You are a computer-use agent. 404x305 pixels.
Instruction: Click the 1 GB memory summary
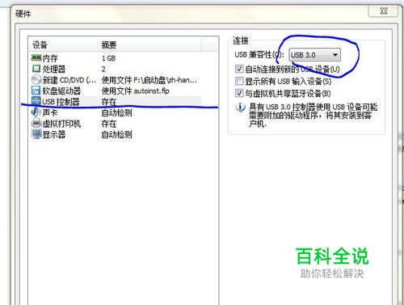coord(108,58)
